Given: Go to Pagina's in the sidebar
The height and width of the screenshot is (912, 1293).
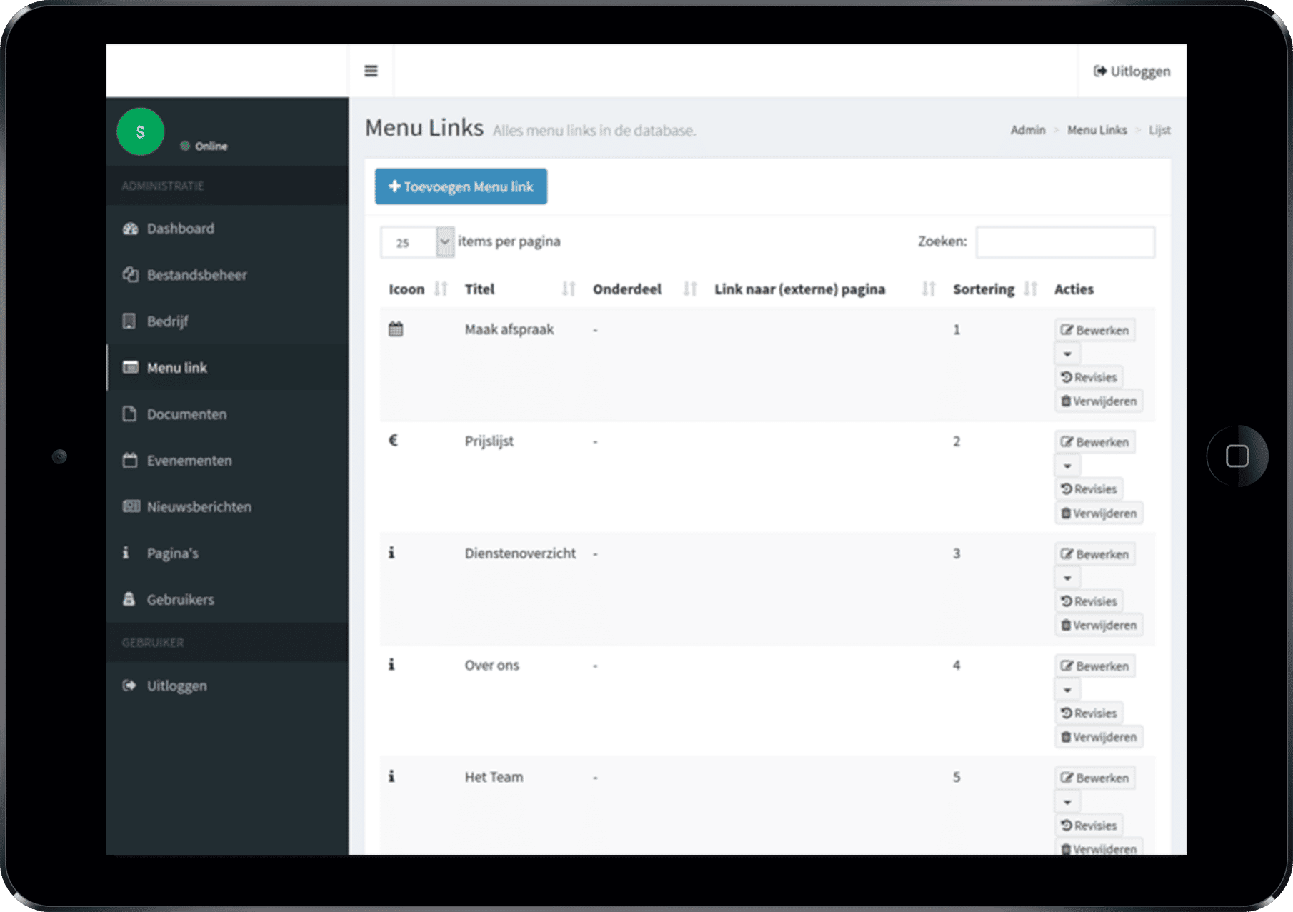Looking at the screenshot, I should [228, 553].
